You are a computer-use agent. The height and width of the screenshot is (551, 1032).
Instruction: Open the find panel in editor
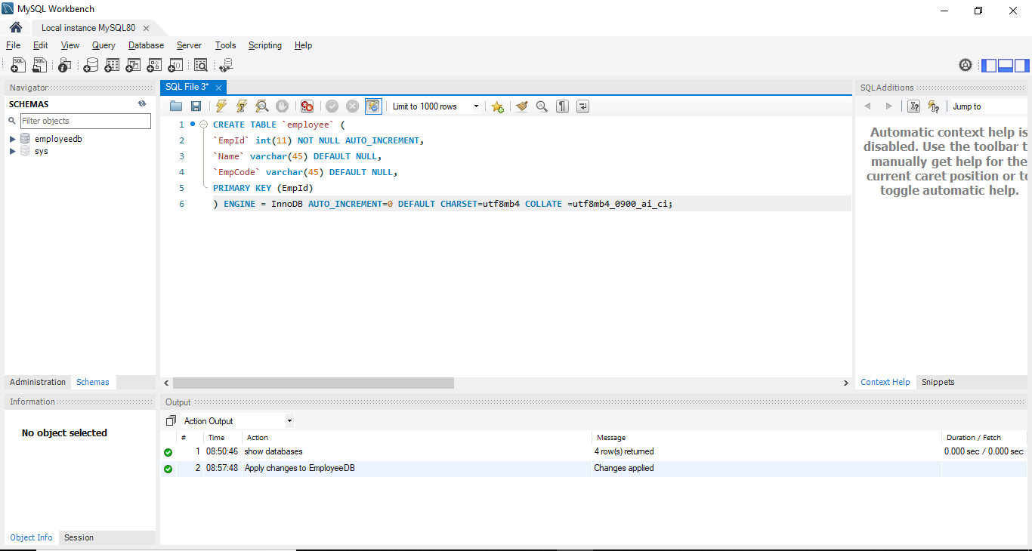click(x=542, y=106)
